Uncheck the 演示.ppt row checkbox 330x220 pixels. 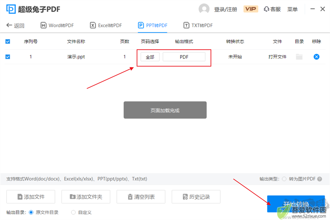[8, 57]
